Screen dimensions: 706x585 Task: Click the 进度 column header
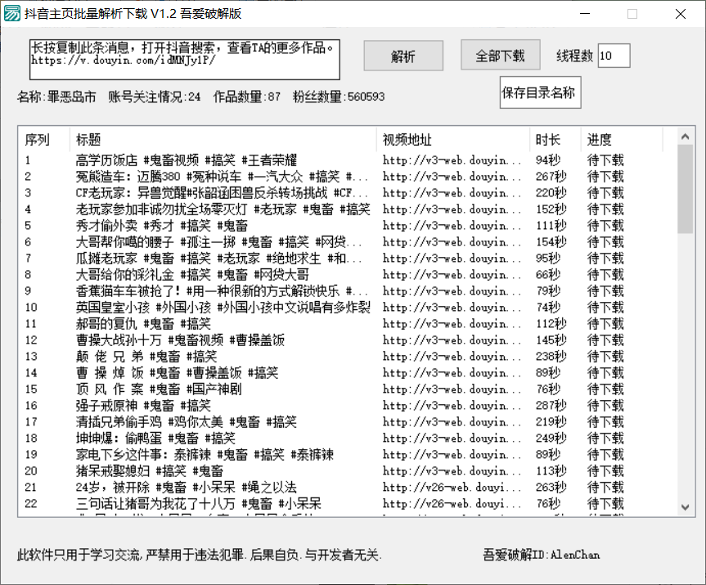[622, 140]
